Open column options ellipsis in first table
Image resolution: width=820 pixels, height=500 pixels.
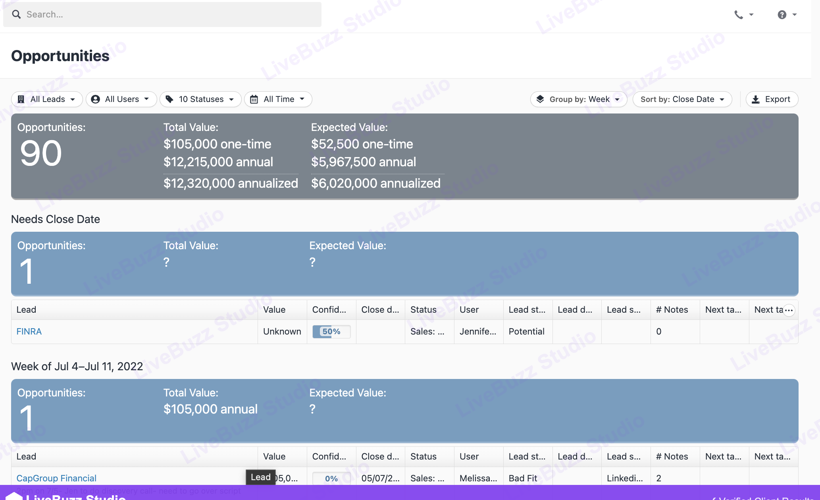tap(789, 310)
